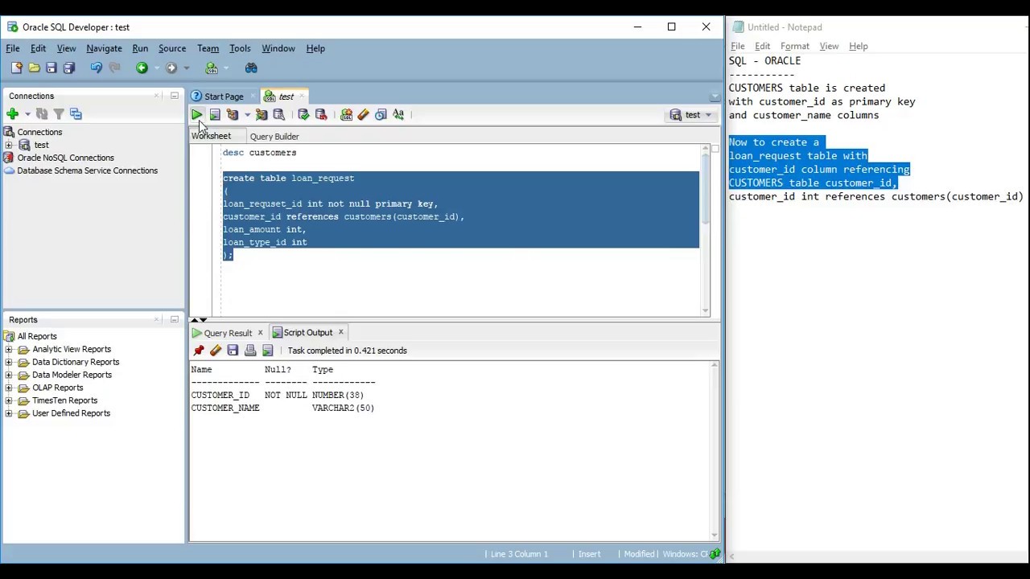Image resolution: width=1030 pixels, height=579 pixels.
Task: Open the test connection selector dropdown
Action: tap(693, 115)
